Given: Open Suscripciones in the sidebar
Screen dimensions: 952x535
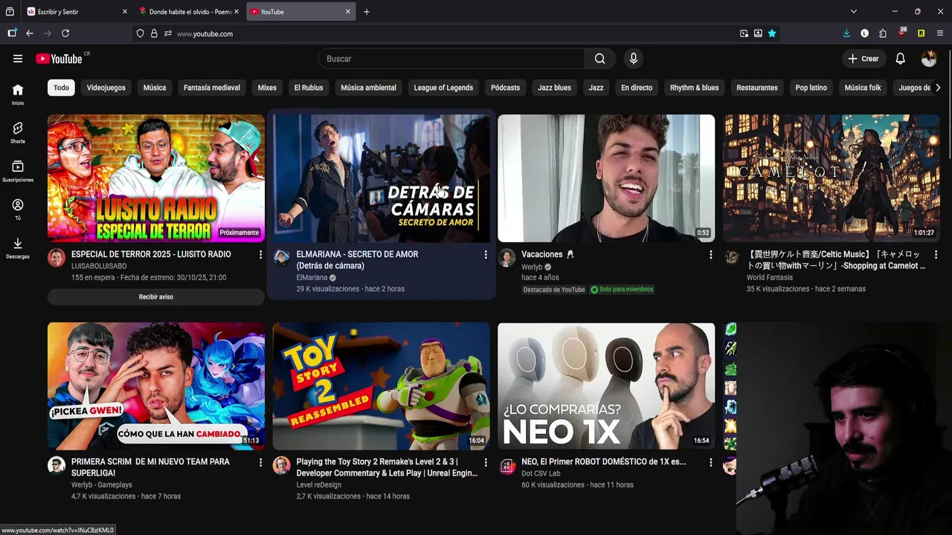Looking at the screenshot, I should [x=18, y=171].
